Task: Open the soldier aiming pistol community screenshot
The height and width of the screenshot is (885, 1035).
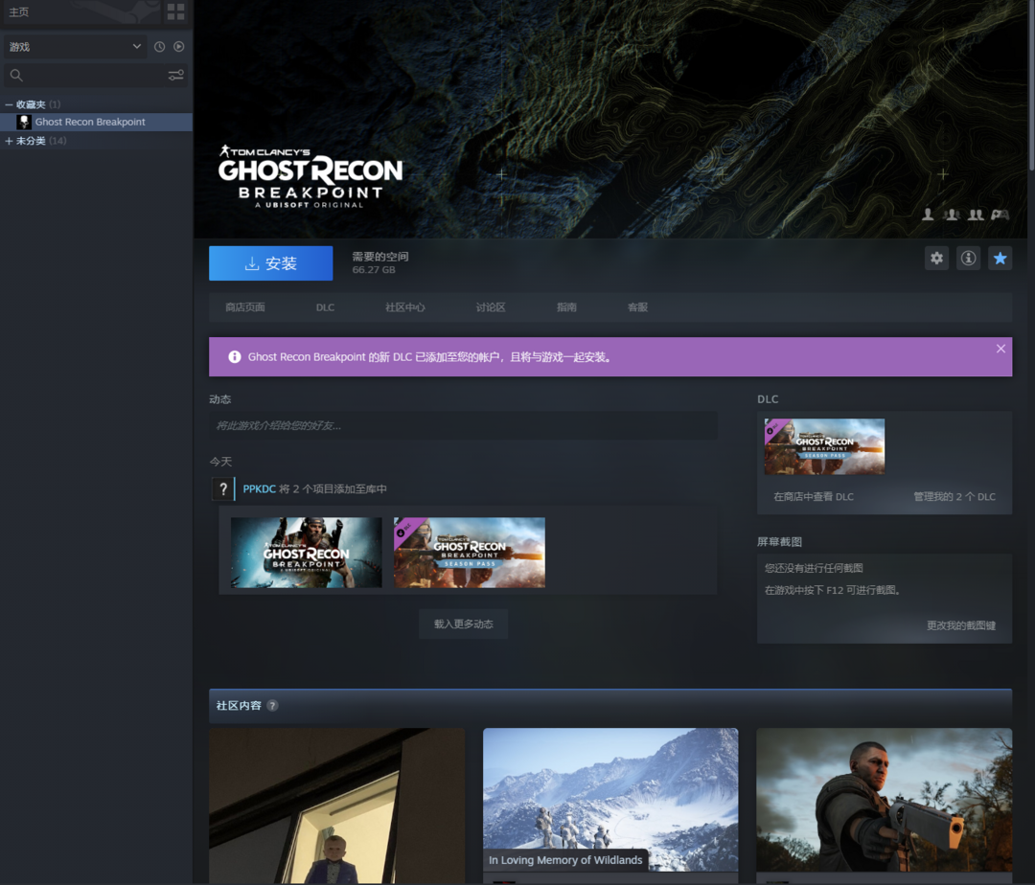Action: click(x=884, y=799)
